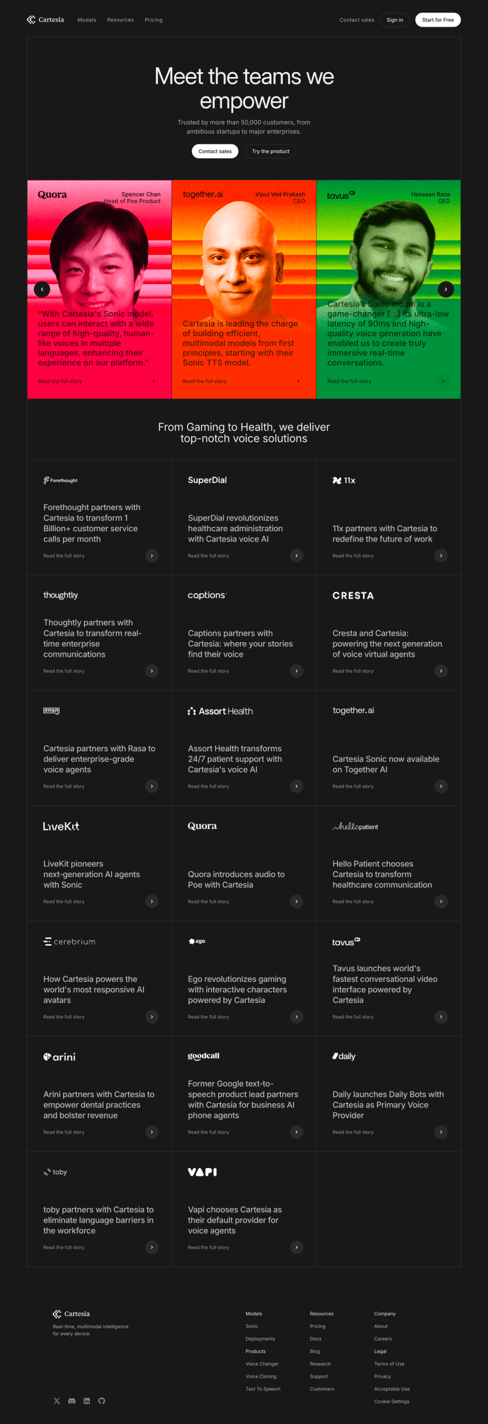Click the arrow icon on the Forethought card
Image resolution: width=488 pixels, height=1424 pixels.
click(152, 555)
